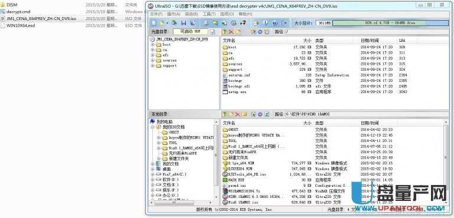The image size is (454, 218).
Task: Click the Up arrow icon in upper pane toolbar
Action: [225, 31]
